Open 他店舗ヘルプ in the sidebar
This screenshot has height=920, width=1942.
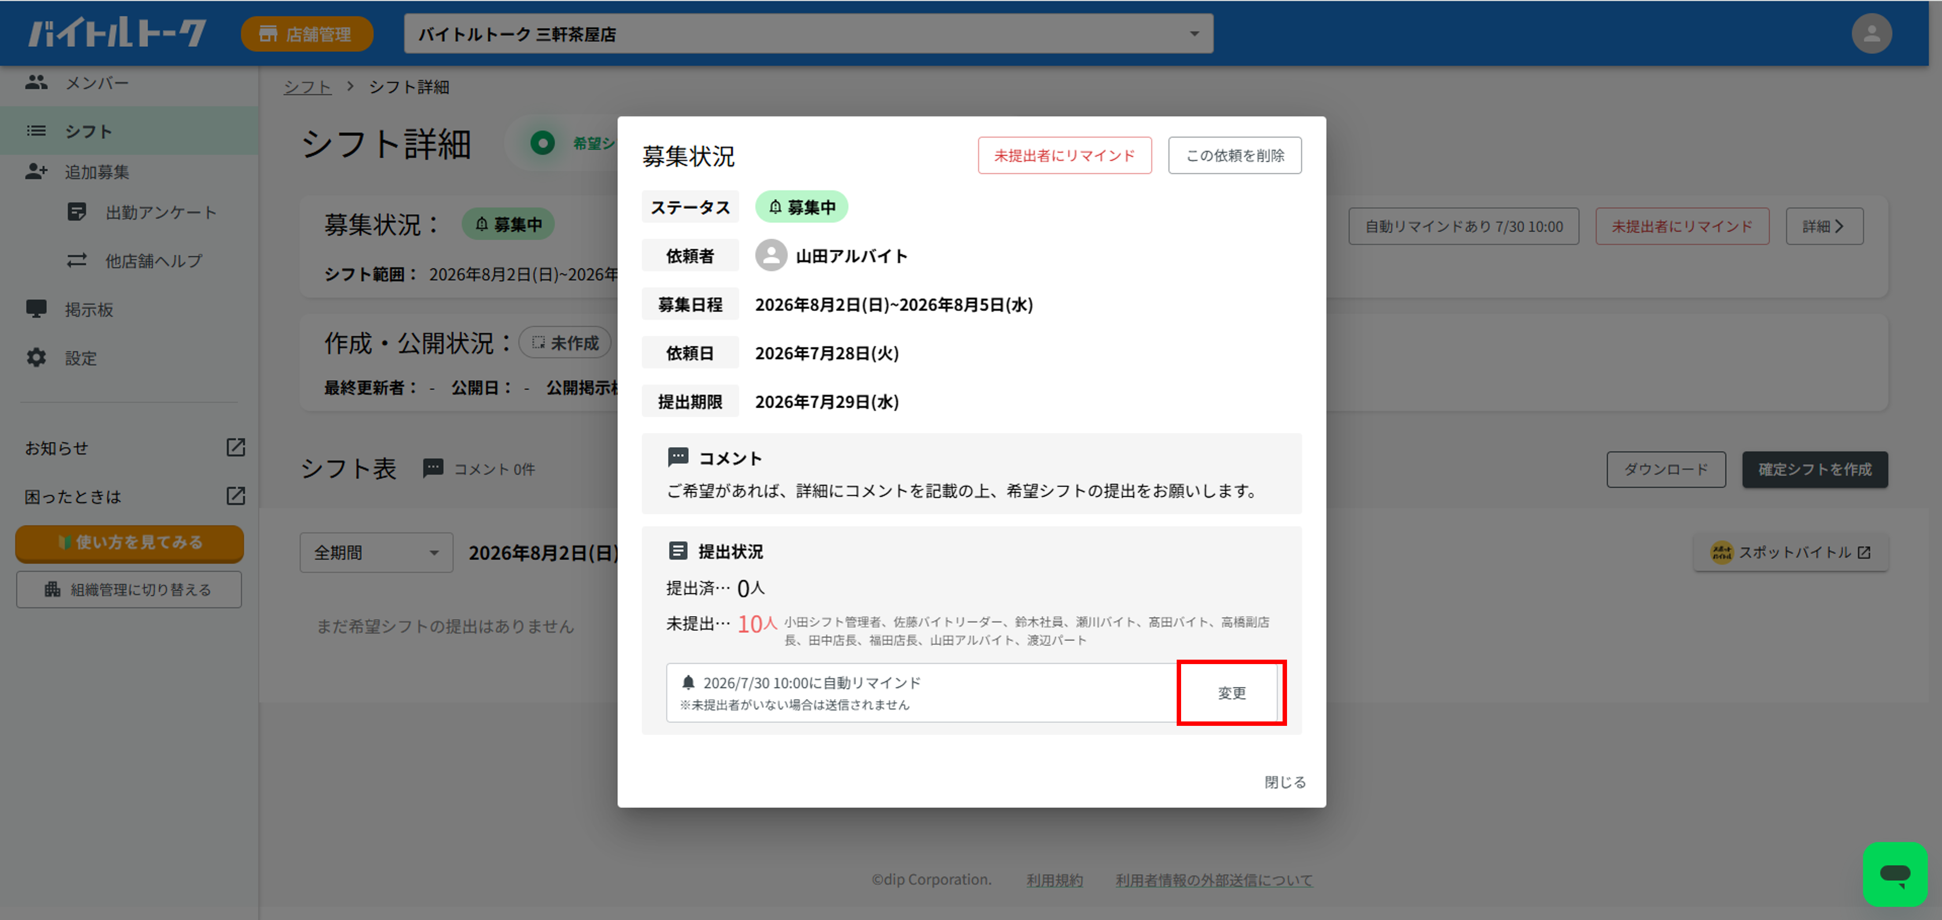point(129,261)
